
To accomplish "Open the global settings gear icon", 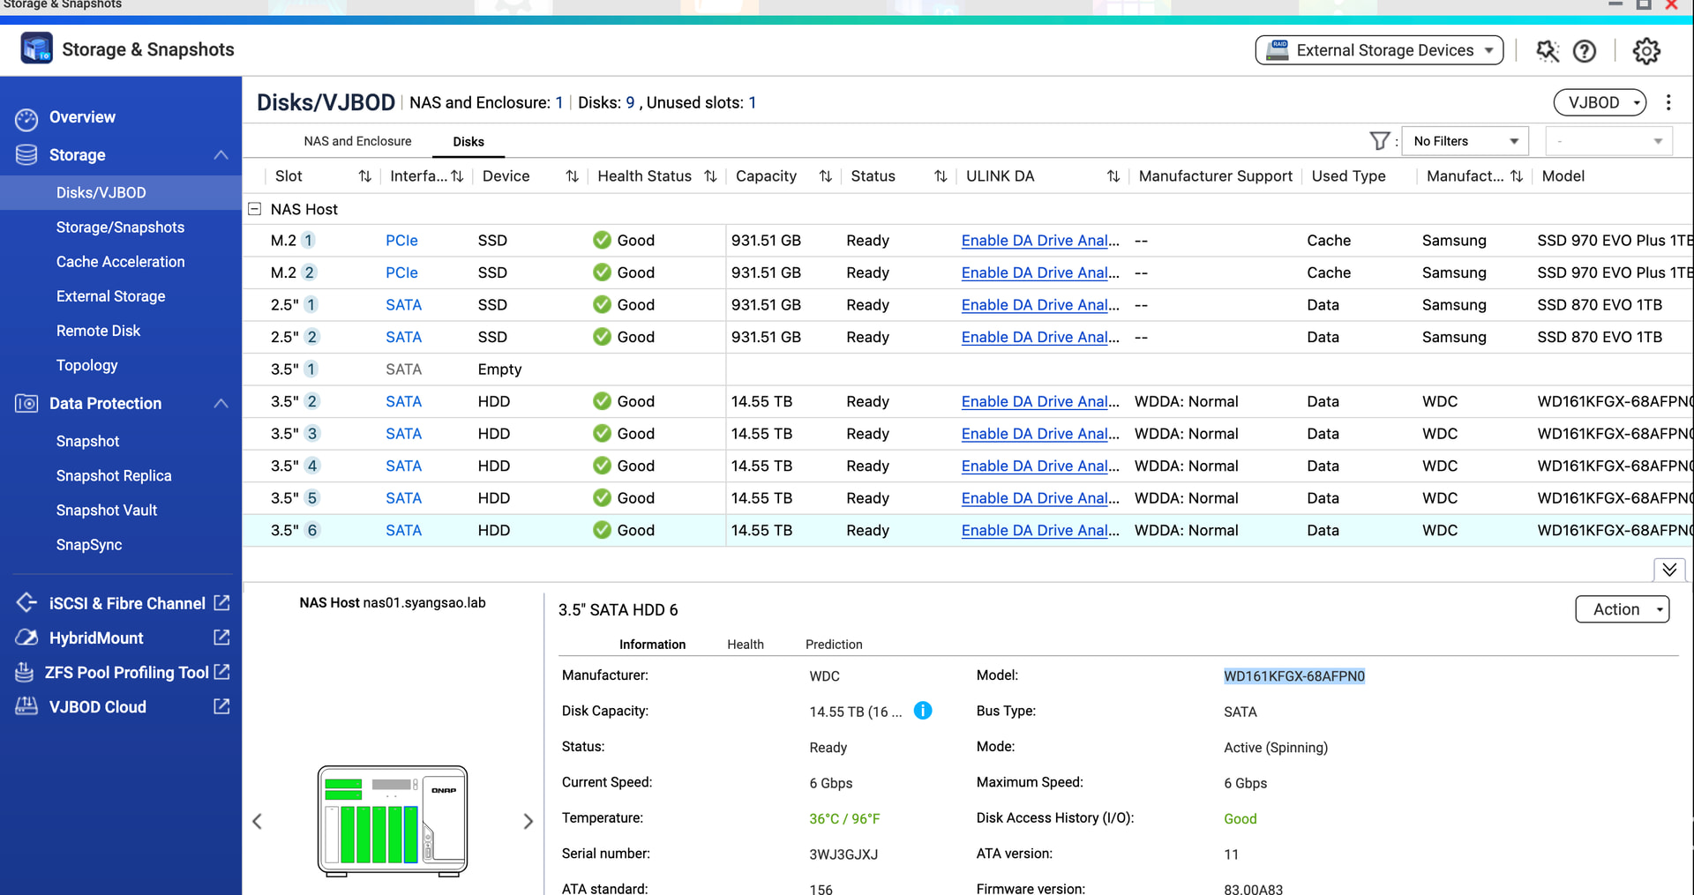I will [x=1645, y=51].
